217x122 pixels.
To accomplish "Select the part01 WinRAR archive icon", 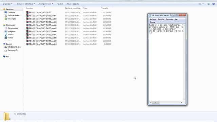I will point(27,16).
